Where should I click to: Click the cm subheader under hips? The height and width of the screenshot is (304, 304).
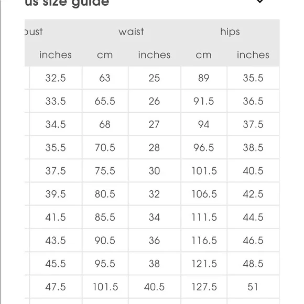click(x=204, y=55)
